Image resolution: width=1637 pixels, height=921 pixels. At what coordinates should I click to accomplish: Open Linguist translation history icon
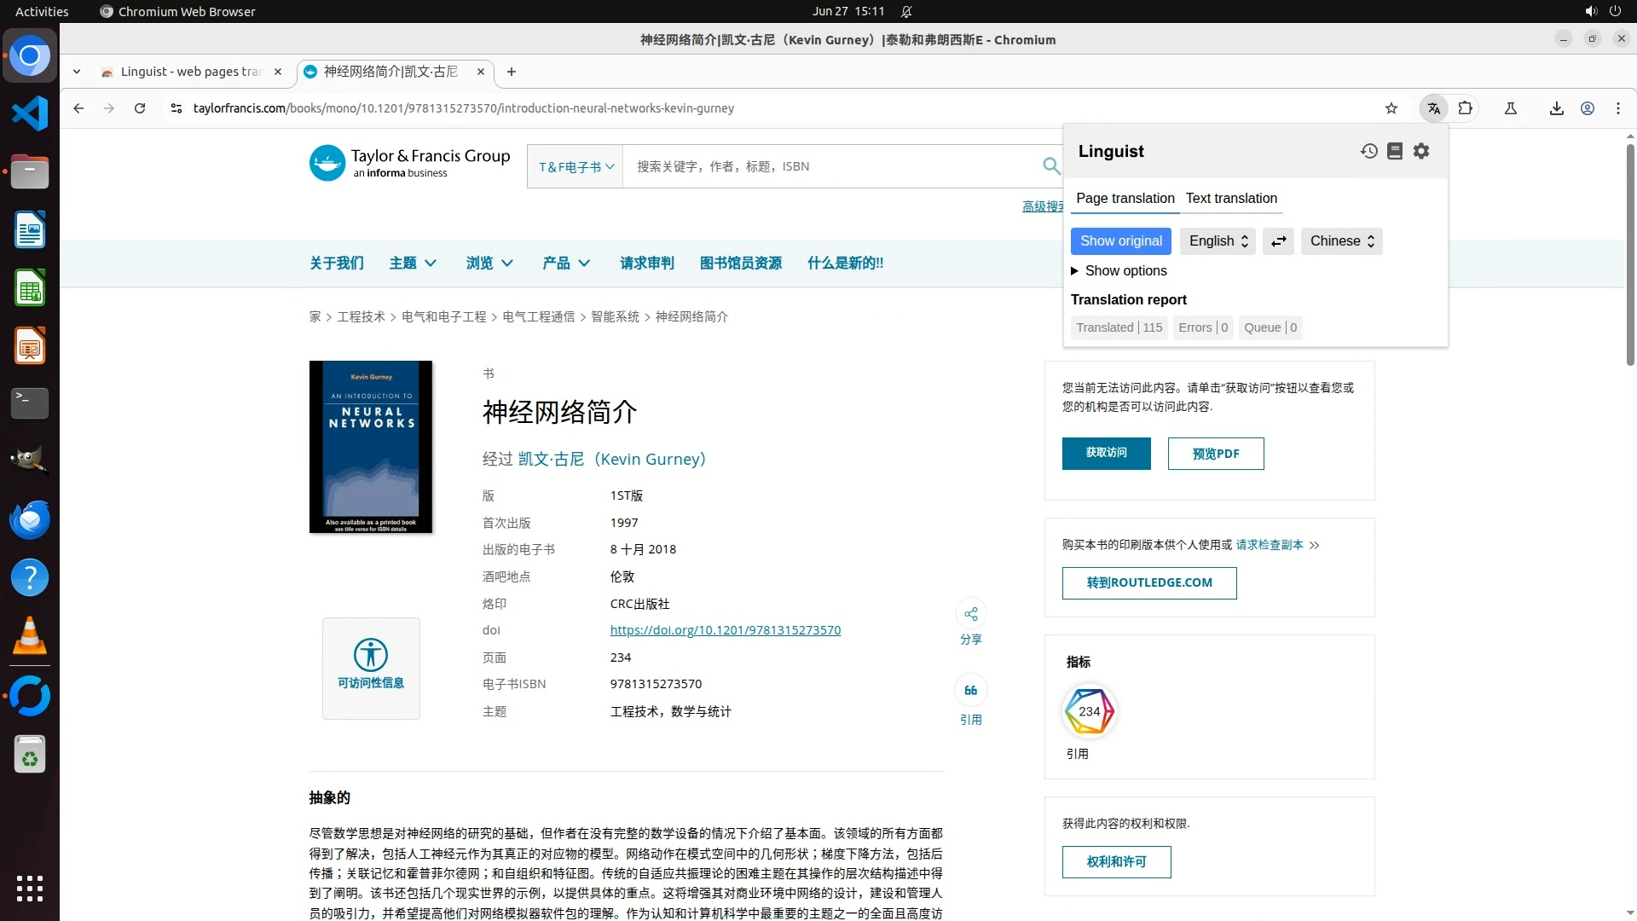coord(1368,151)
